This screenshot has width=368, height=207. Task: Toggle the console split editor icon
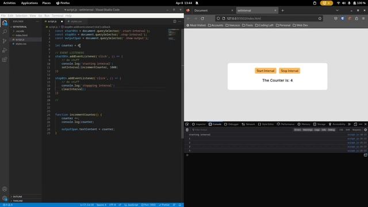tap(366, 155)
